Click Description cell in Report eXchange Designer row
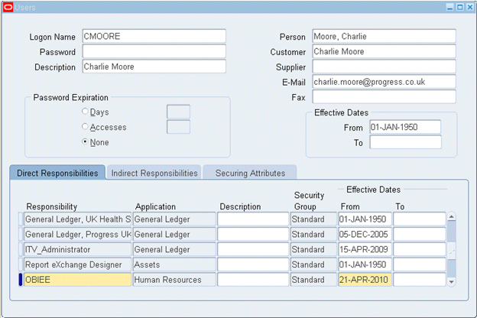The height and width of the screenshot is (318, 477). (253, 264)
